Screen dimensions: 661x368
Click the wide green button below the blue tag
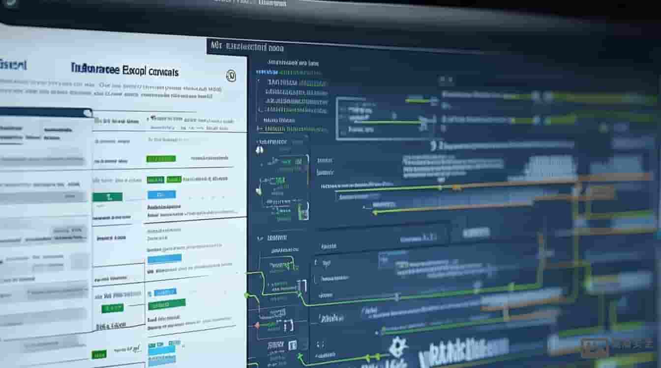click(x=166, y=304)
